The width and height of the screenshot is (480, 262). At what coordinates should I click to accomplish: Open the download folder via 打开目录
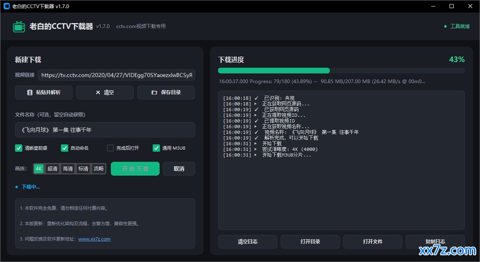(310, 241)
